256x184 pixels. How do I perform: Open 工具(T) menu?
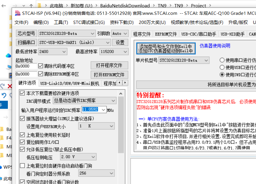click(61, 22)
